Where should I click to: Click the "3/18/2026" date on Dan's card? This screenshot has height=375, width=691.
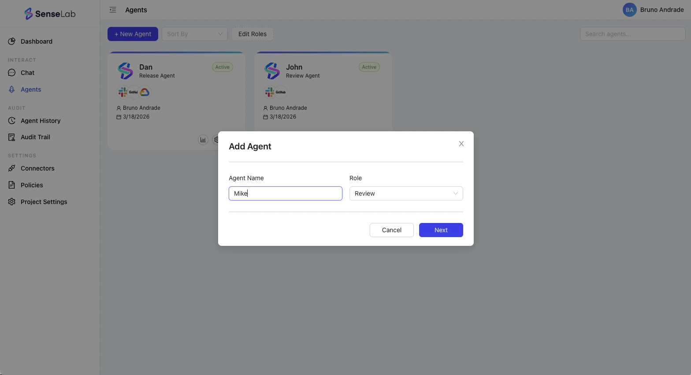click(x=136, y=117)
